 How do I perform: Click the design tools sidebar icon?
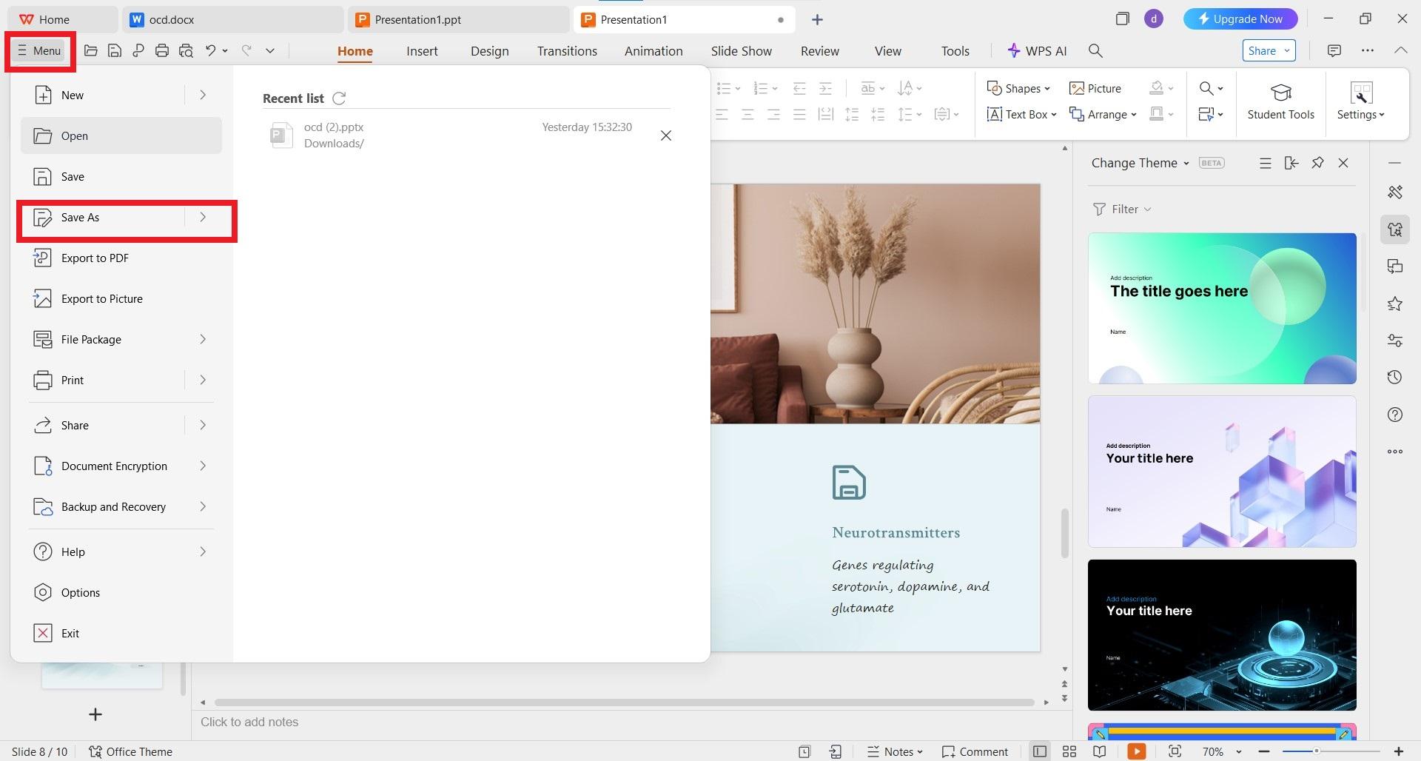coord(1395,192)
